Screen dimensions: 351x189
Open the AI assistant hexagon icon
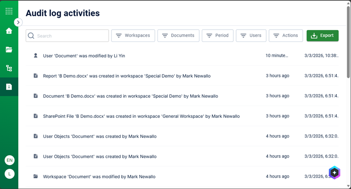334,172
